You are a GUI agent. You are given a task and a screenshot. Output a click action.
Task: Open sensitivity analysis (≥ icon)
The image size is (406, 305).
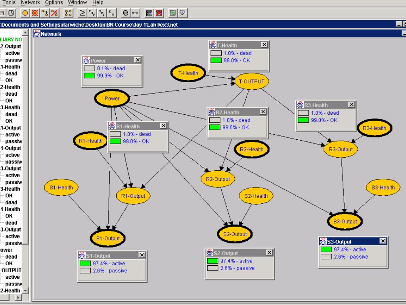[x=82, y=13]
